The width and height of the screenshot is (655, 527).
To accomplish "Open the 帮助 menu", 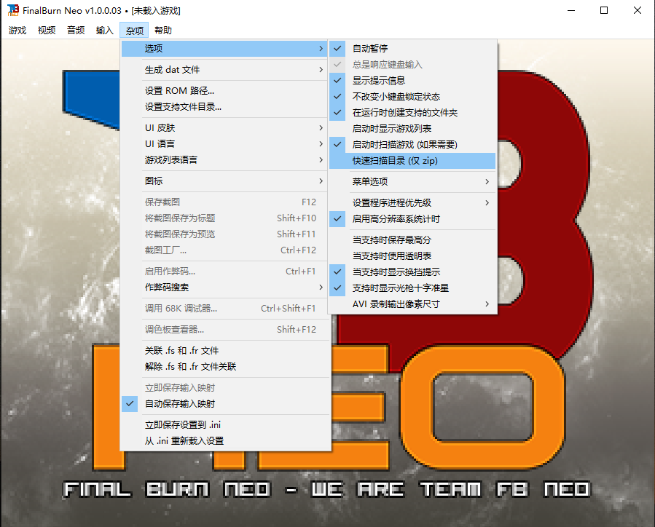I will click(163, 31).
